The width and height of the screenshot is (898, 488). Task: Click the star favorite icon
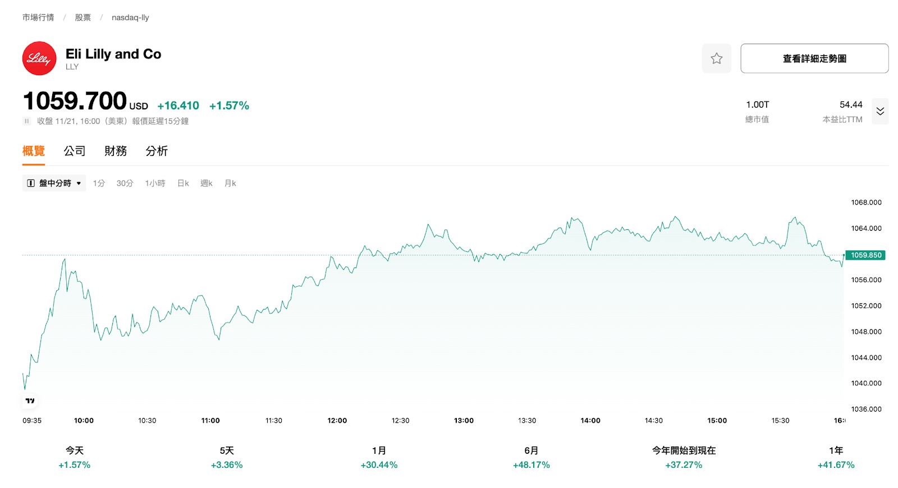tap(716, 58)
